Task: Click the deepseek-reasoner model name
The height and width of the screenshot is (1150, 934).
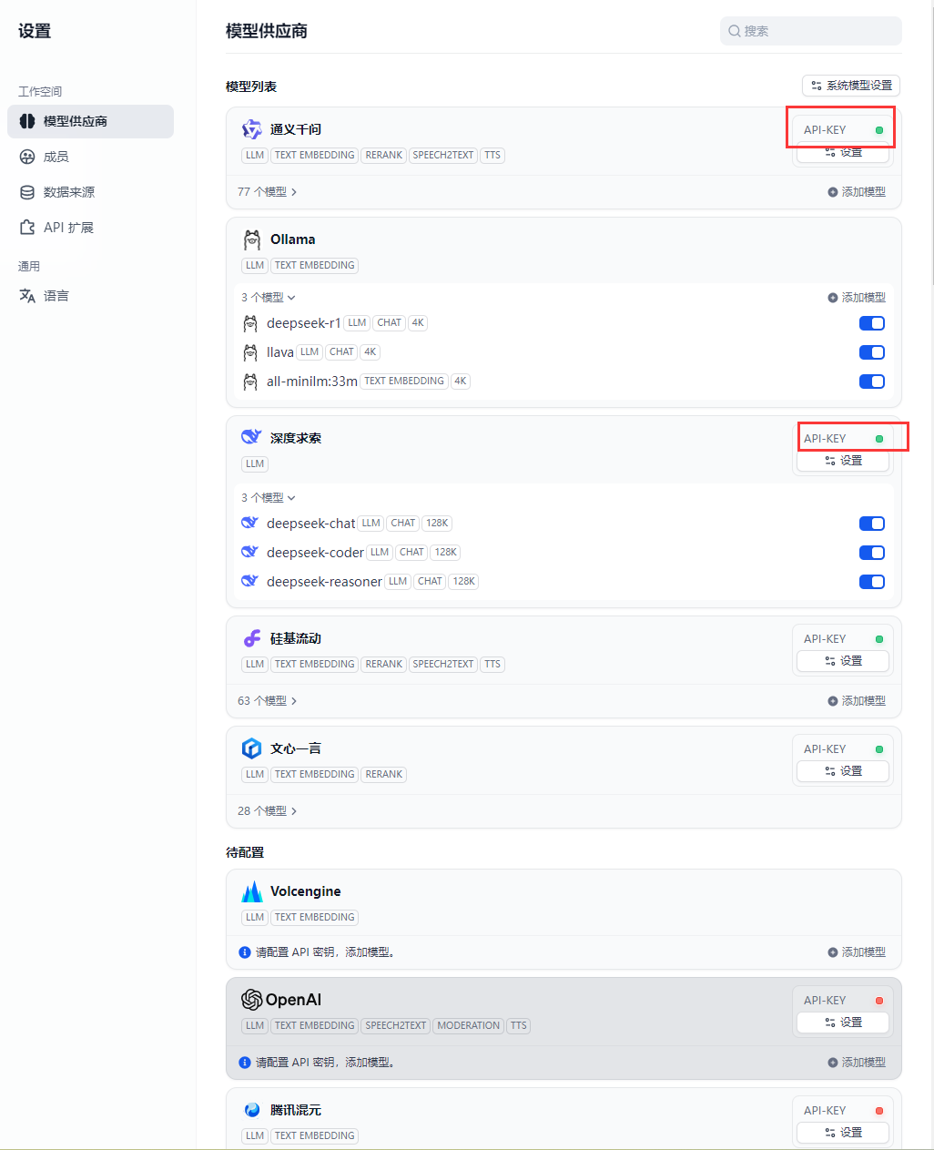Action: pyautogui.click(x=324, y=582)
